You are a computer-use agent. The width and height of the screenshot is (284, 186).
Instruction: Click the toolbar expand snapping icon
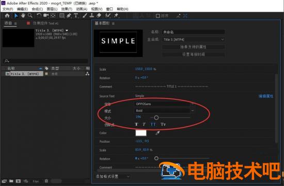(x=185, y=16)
